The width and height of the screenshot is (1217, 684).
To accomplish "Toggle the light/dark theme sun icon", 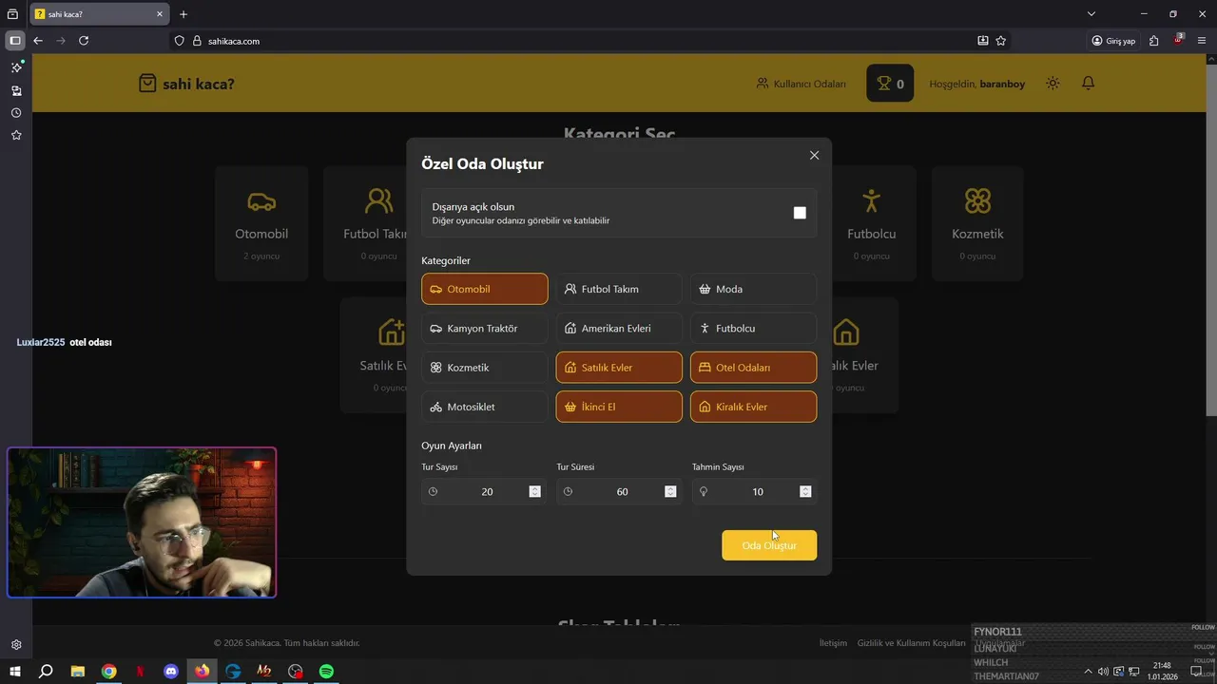I will [1053, 84].
